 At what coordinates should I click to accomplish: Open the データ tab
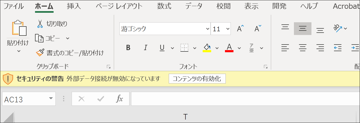tap(194, 6)
